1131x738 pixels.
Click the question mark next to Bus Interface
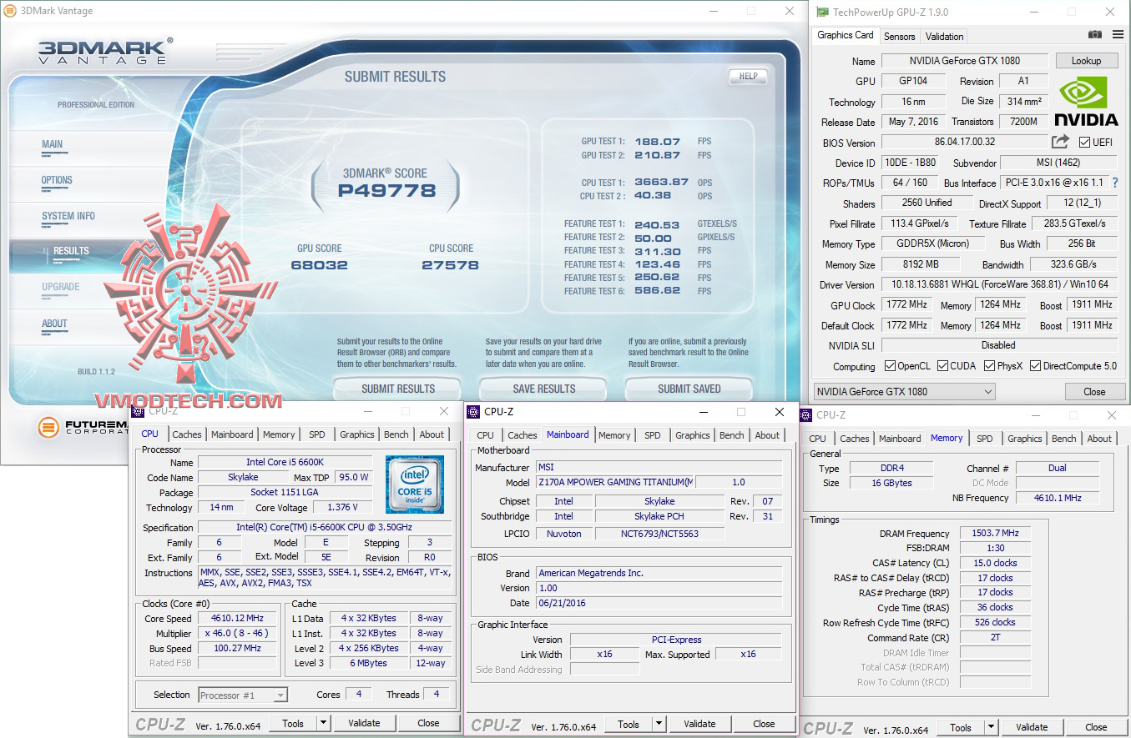coord(1118,183)
